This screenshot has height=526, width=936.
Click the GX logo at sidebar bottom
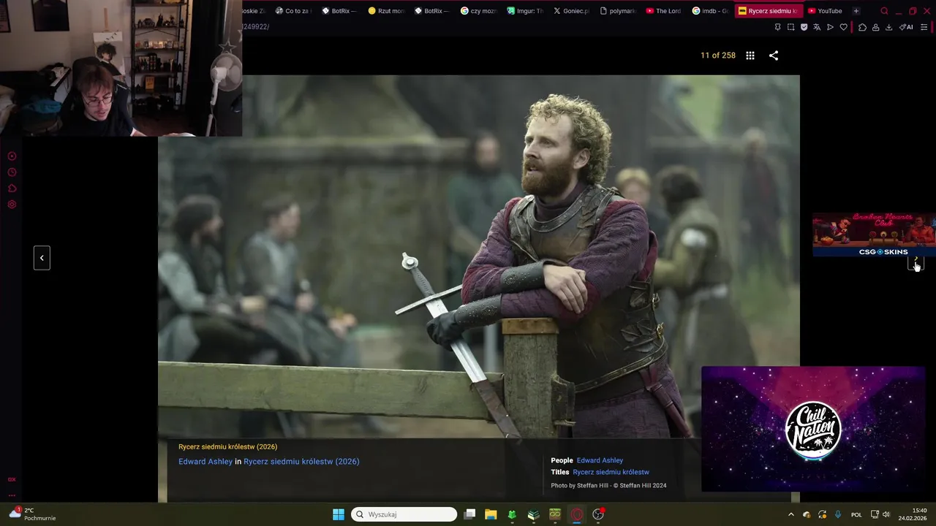[12, 479]
